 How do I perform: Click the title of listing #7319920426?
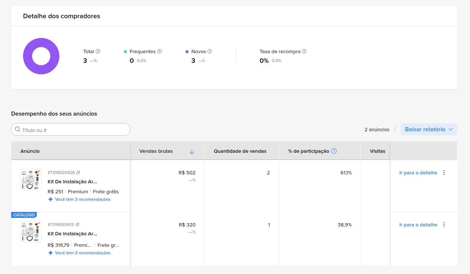click(x=72, y=181)
